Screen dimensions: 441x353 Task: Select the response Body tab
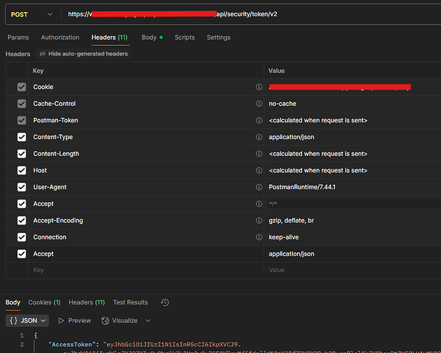[x=13, y=303]
